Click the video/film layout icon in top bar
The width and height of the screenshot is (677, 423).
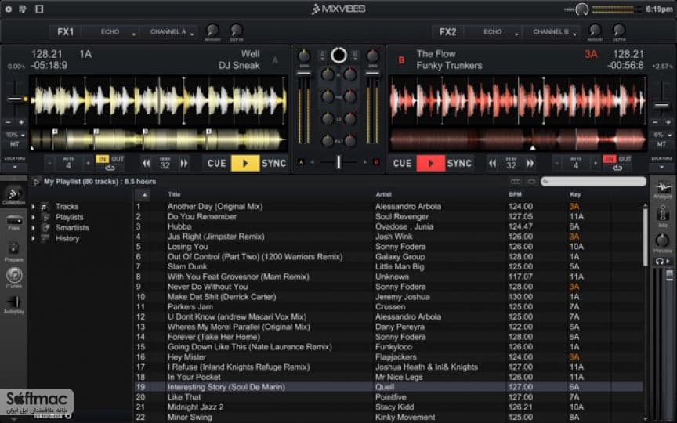point(39,9)
